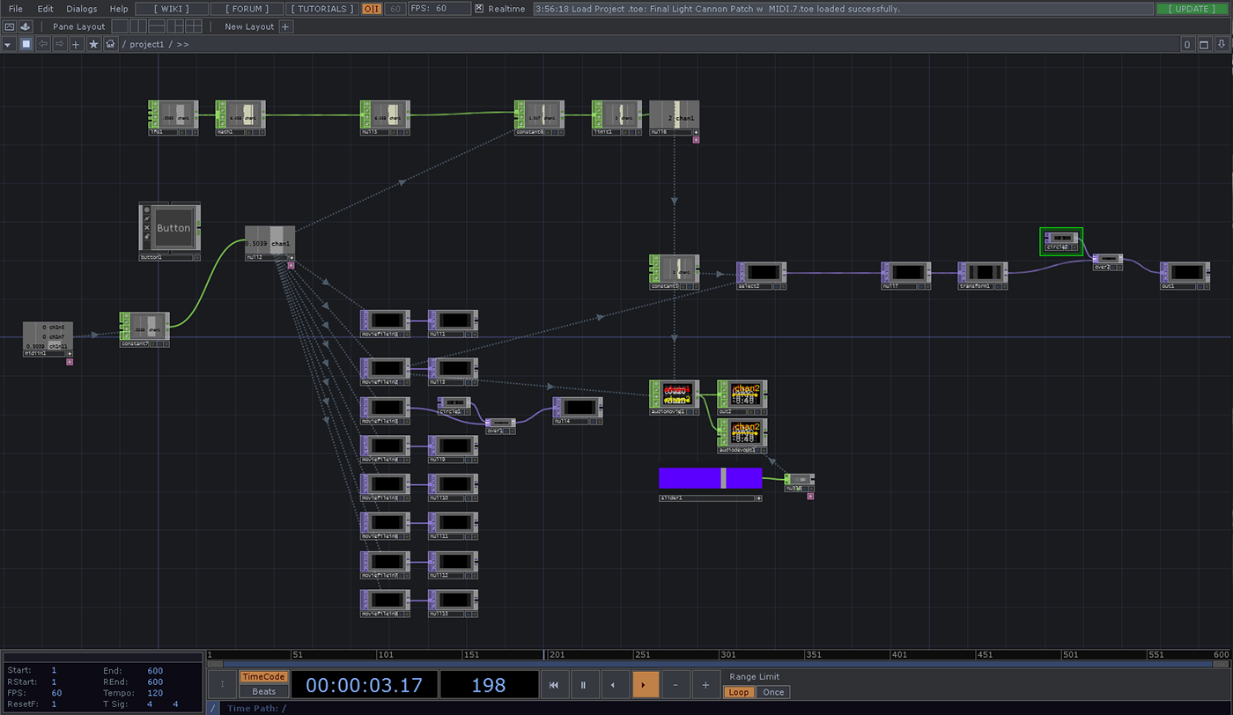Open the File menu
The image size is (1233, 715).
[x=16, y=9]
